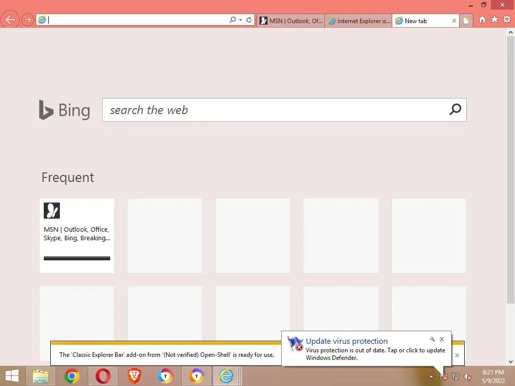The width and height of the screenshot is (515, 386).
Task: Click the Frequent heading text
Action: tap(68, 177)
